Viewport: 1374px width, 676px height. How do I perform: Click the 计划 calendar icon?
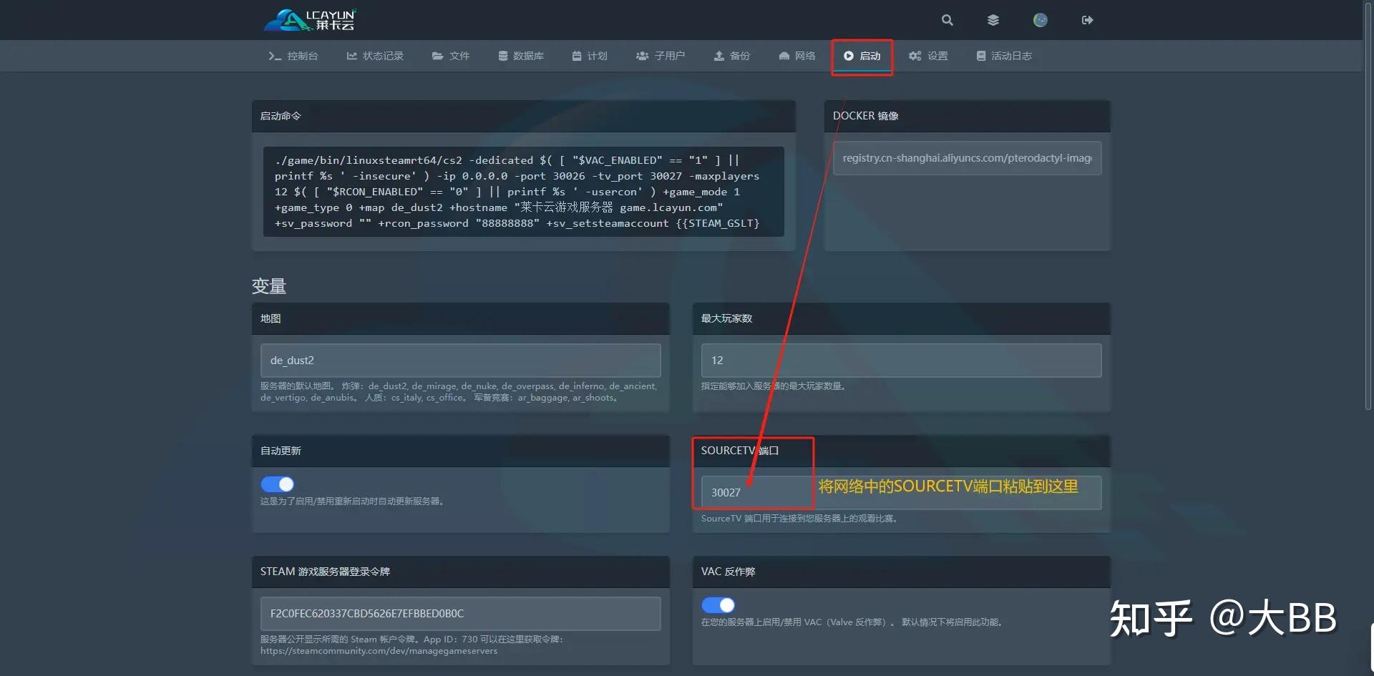589,55
